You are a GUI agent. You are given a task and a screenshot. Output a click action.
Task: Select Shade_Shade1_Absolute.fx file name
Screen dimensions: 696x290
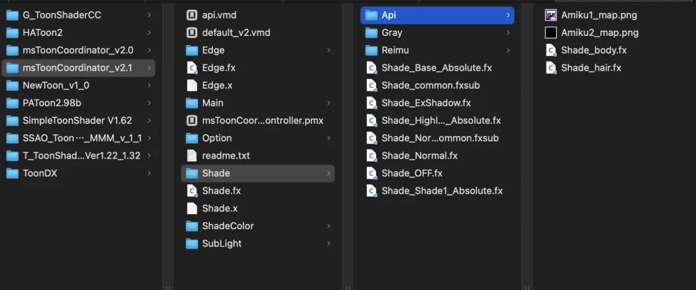click(x=442, y=190)
